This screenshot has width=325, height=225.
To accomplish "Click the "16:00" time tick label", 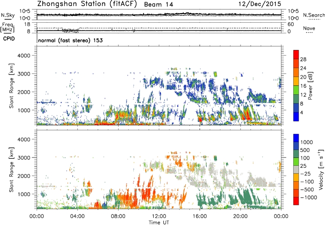I will (x=199, y=216).
